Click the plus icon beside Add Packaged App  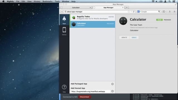point(112,84)
